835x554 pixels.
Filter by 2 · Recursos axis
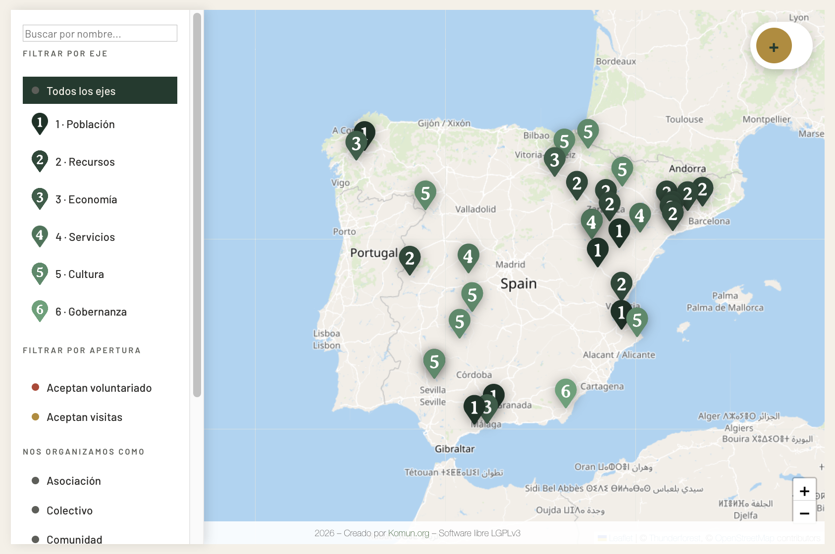coord(100,162)
